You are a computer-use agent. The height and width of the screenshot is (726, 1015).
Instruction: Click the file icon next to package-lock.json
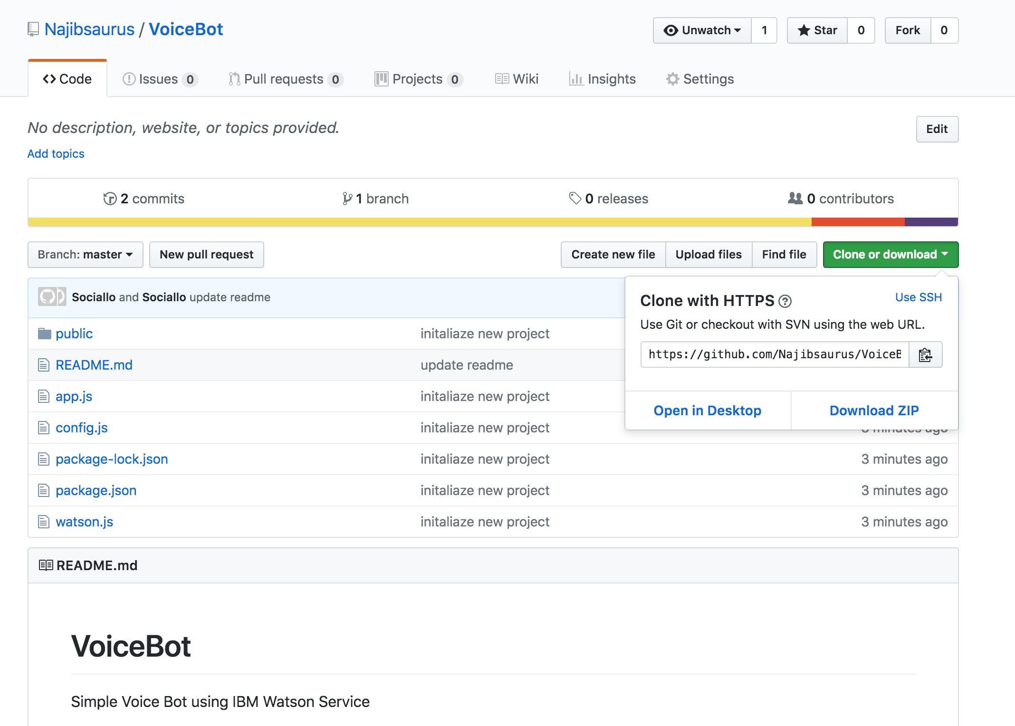click(44, 459)
